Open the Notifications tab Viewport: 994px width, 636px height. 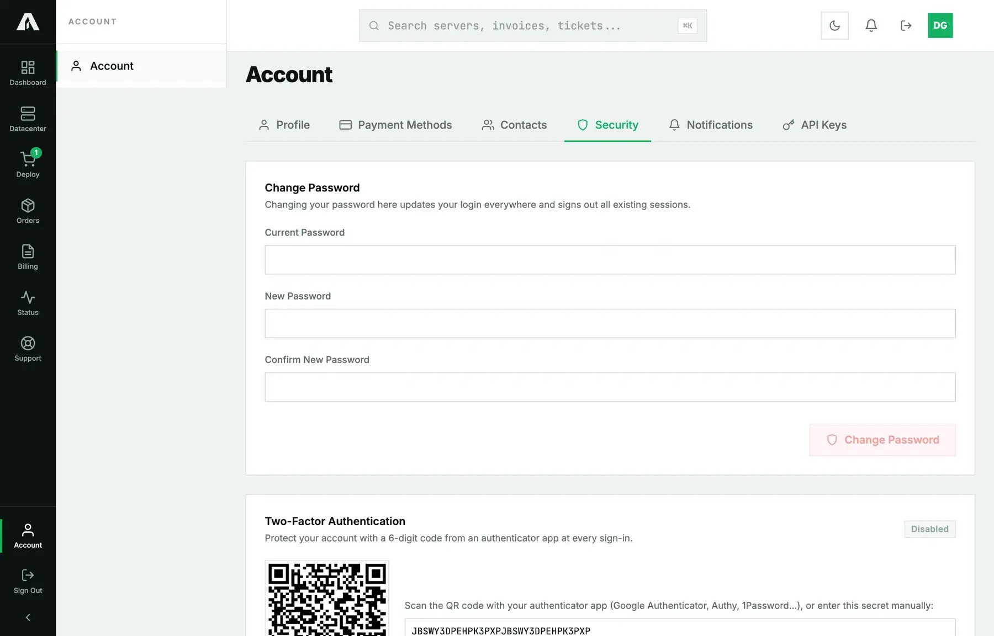[x=711, y=125]
